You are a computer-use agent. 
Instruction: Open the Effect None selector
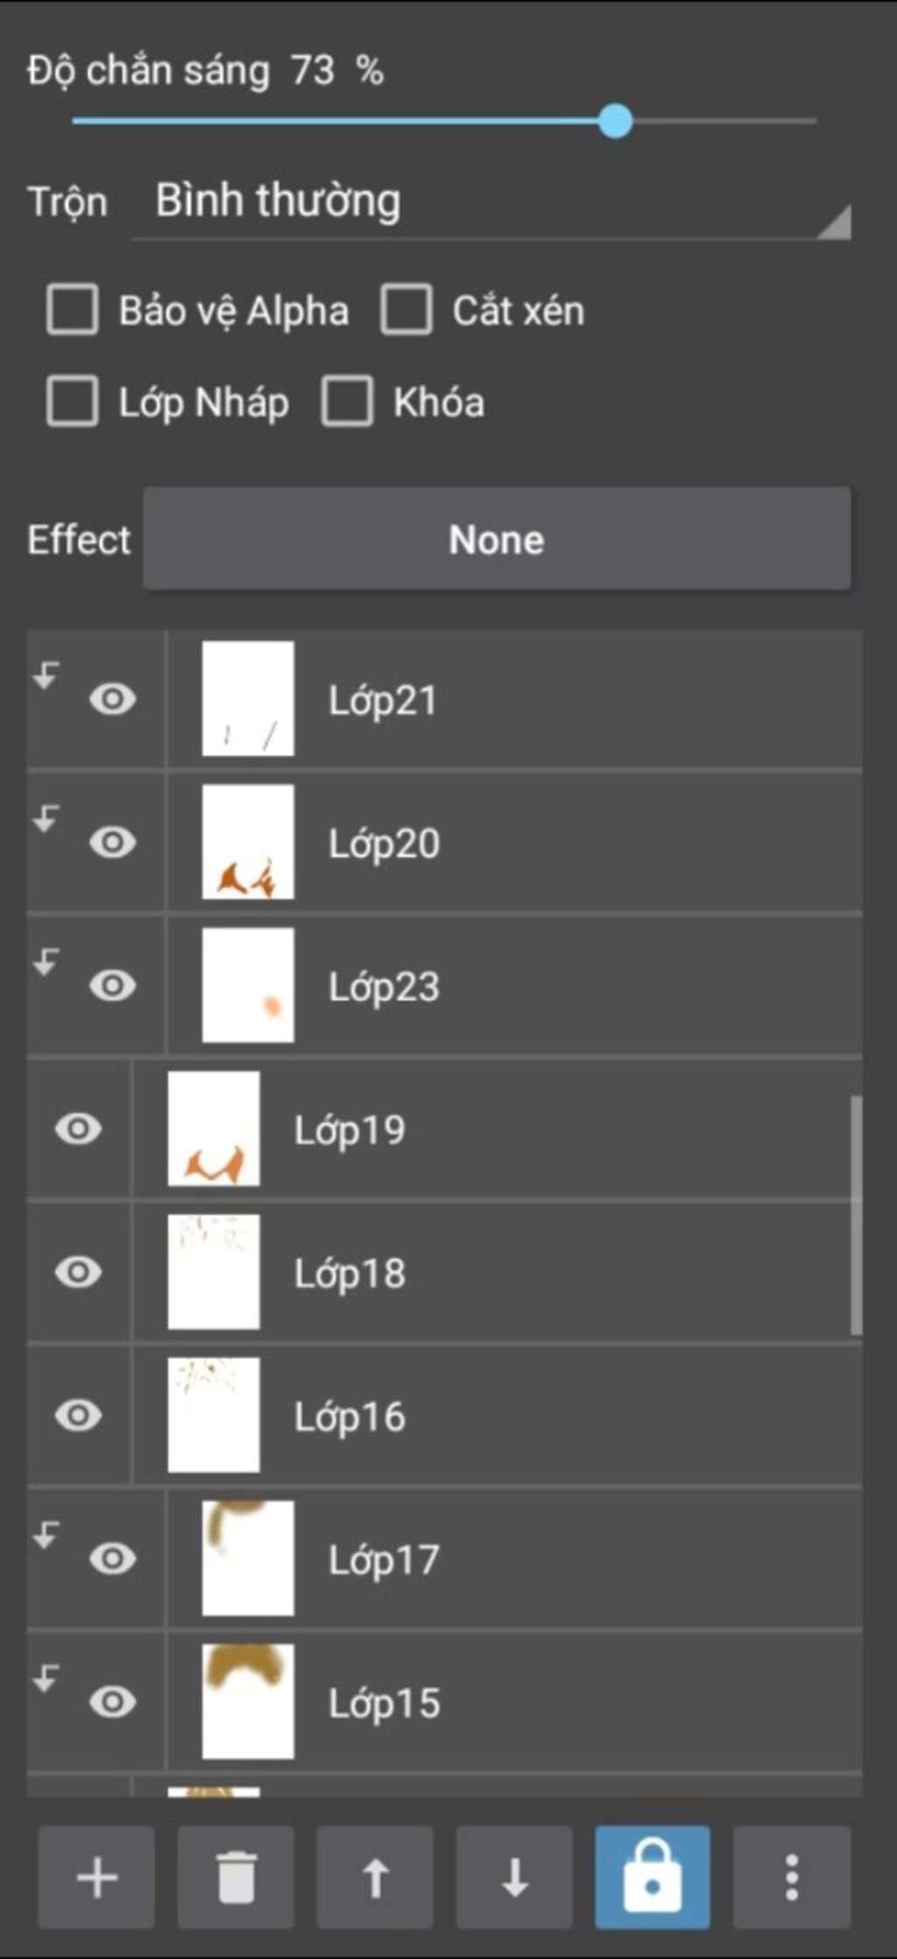point(497,539)
